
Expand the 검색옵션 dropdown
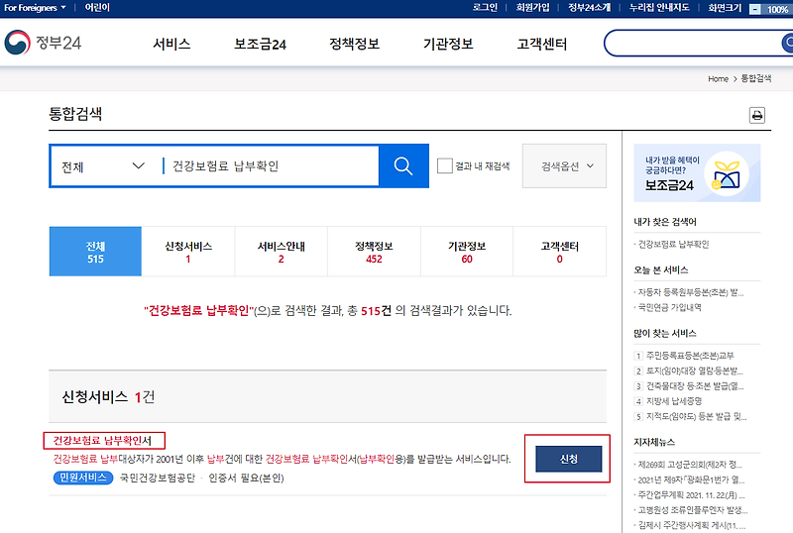tap(564, 165)
